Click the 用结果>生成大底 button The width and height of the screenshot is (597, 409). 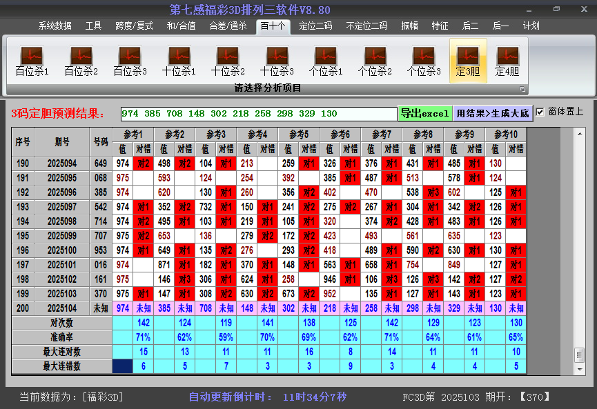coord(493,113)
